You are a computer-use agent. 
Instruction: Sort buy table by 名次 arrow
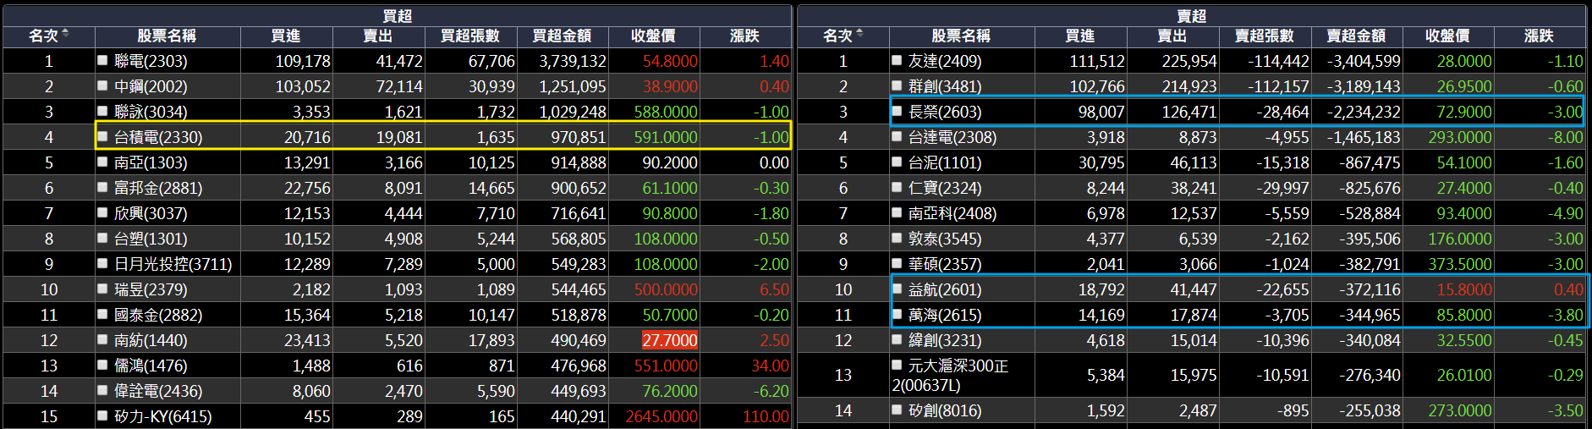pyautogui.click(x=65, y=34)
